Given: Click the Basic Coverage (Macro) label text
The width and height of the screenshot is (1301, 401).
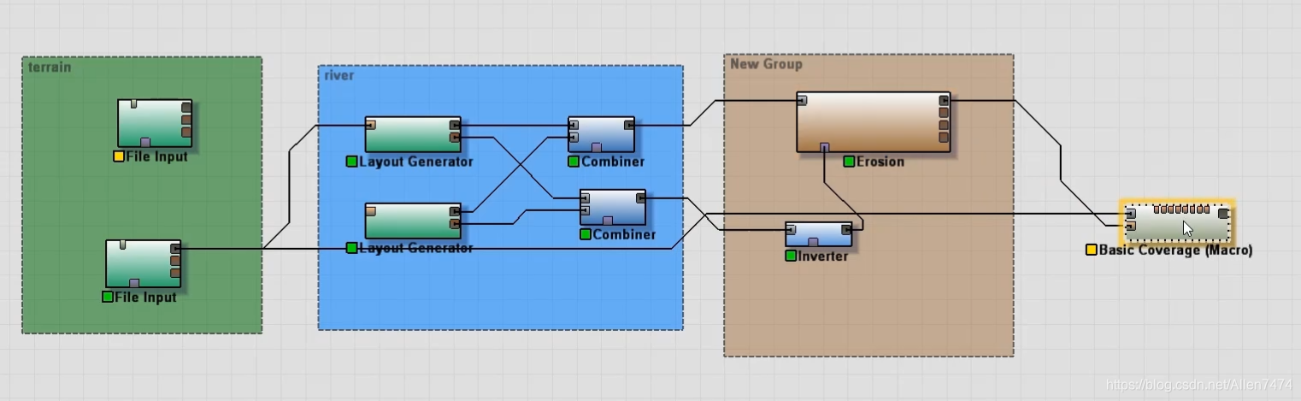Looking at the screenshot, I should click(1175, 251).
